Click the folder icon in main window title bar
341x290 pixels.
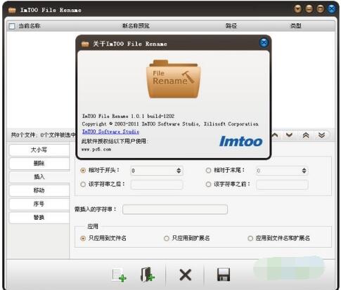coord(12,10)
